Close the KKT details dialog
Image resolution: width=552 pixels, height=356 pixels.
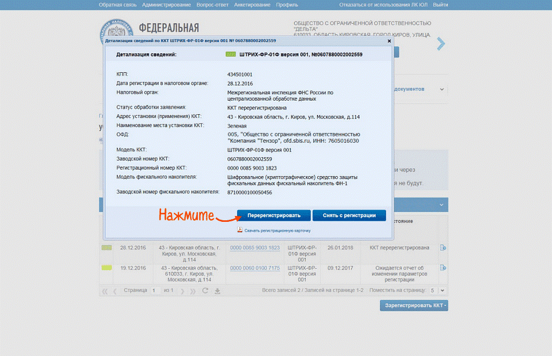pos(389,40)
